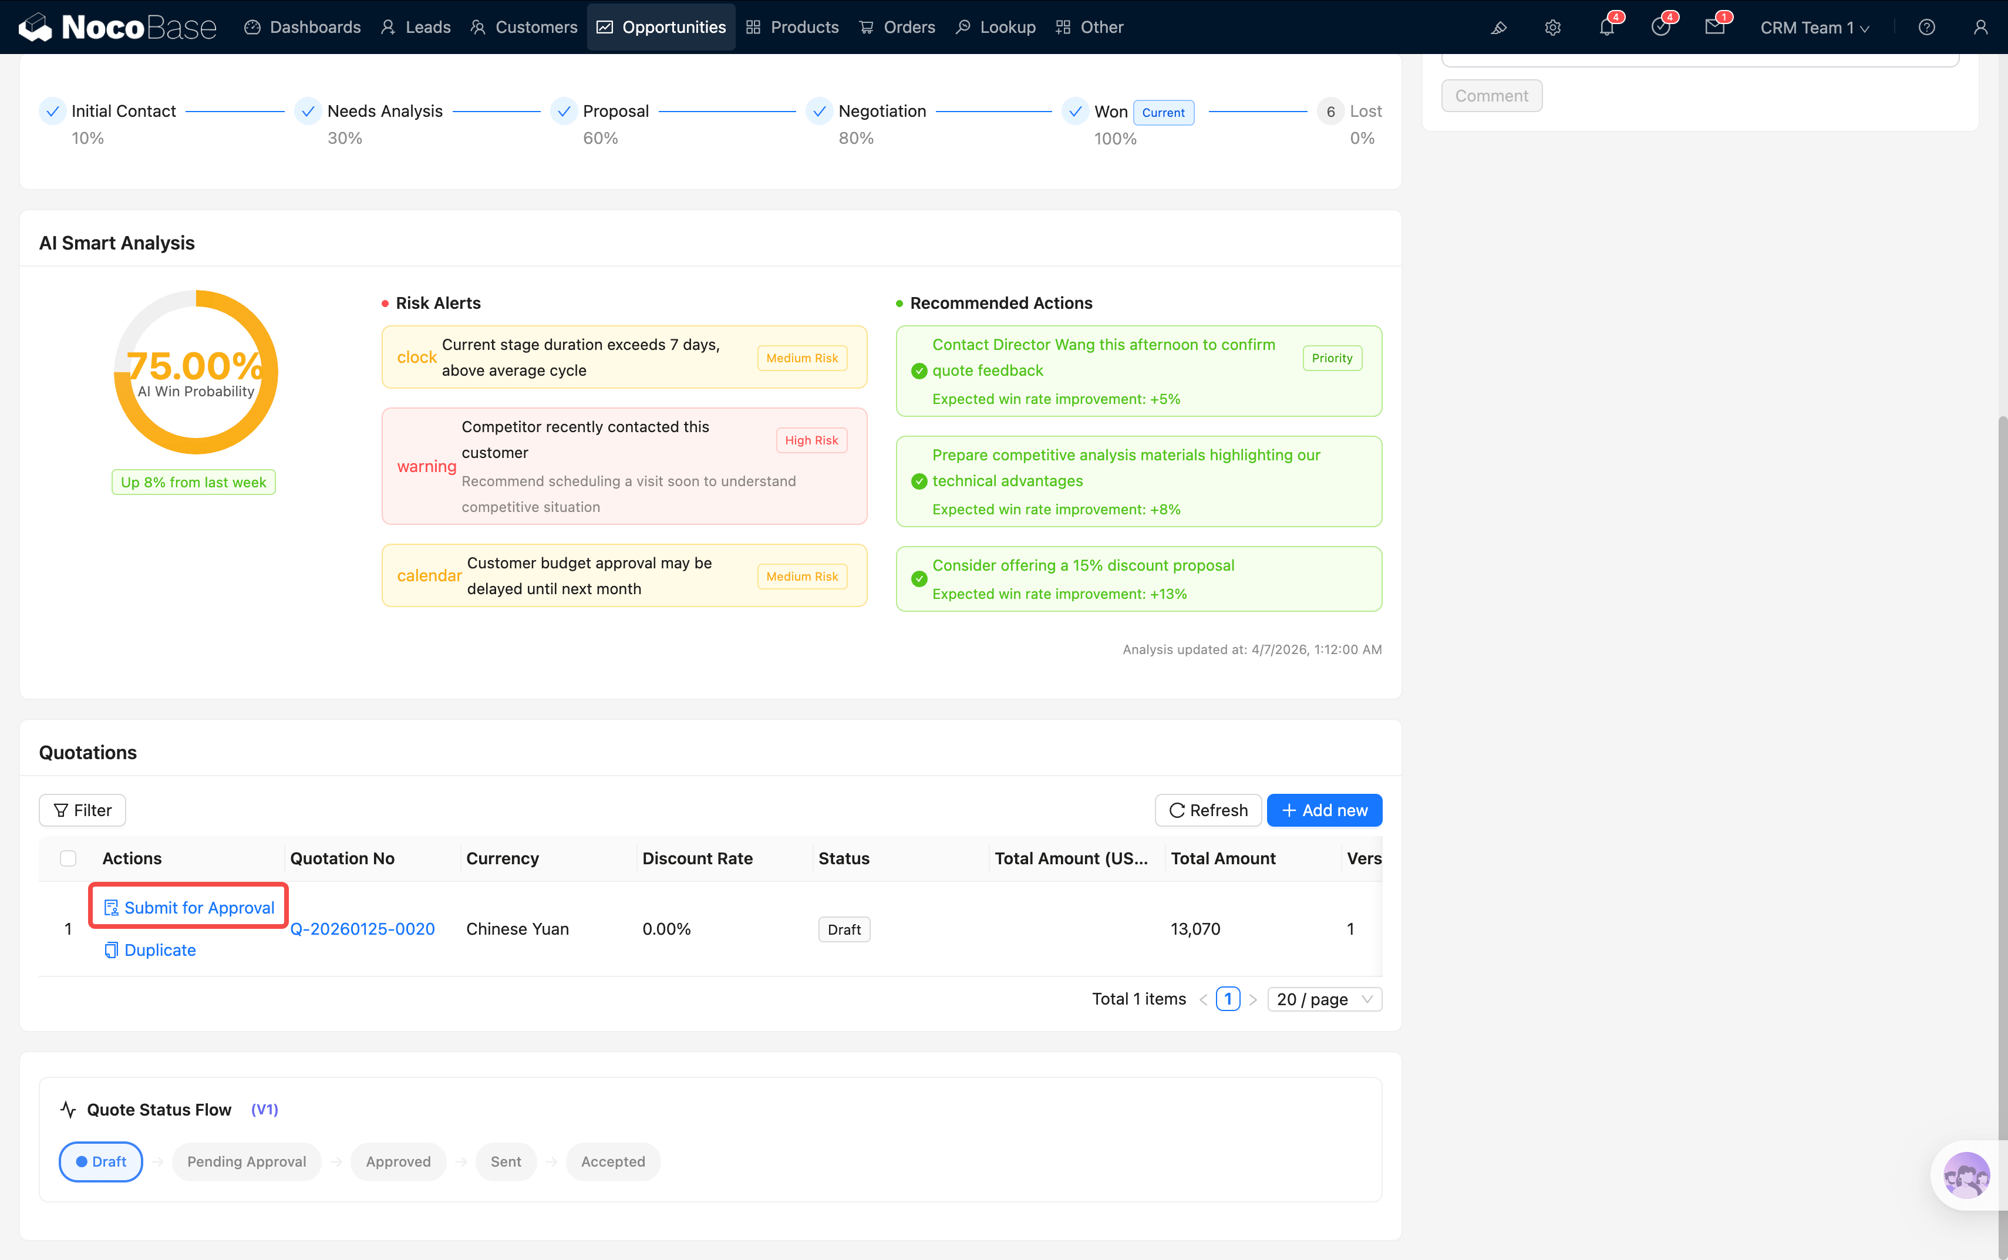Open the AI assistant avatar

[x=1966, y=1175]
